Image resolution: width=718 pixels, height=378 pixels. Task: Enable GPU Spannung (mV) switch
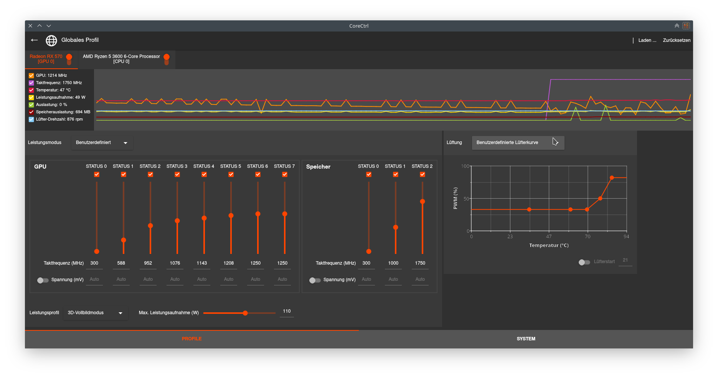coord(43,280)
